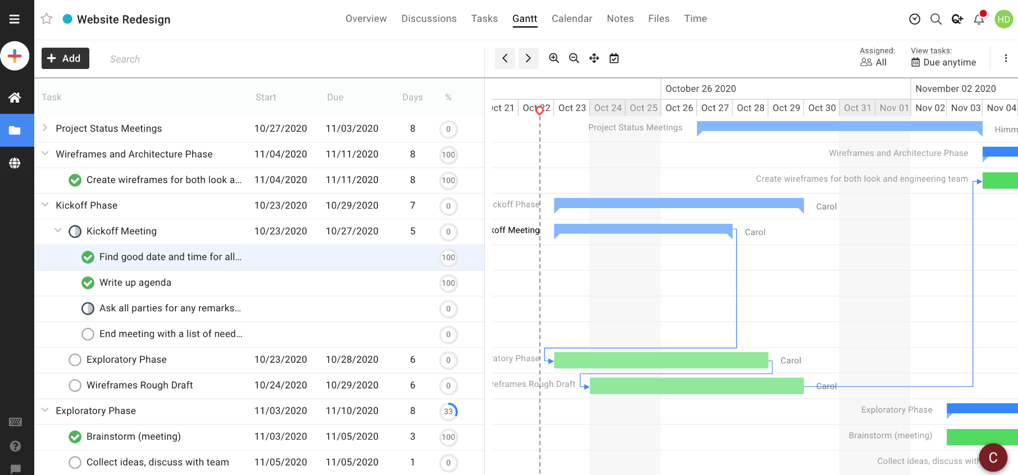Collapse the Kickoff Phase group
Viewport: 1018px width, 475px height.
pos(45,205)
